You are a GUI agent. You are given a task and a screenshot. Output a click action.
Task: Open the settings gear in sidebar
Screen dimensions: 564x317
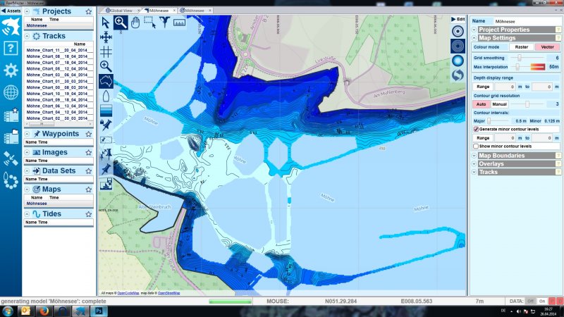click(x=11, y=70)
